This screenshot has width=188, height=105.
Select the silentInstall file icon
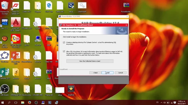(x=82, y=7)
